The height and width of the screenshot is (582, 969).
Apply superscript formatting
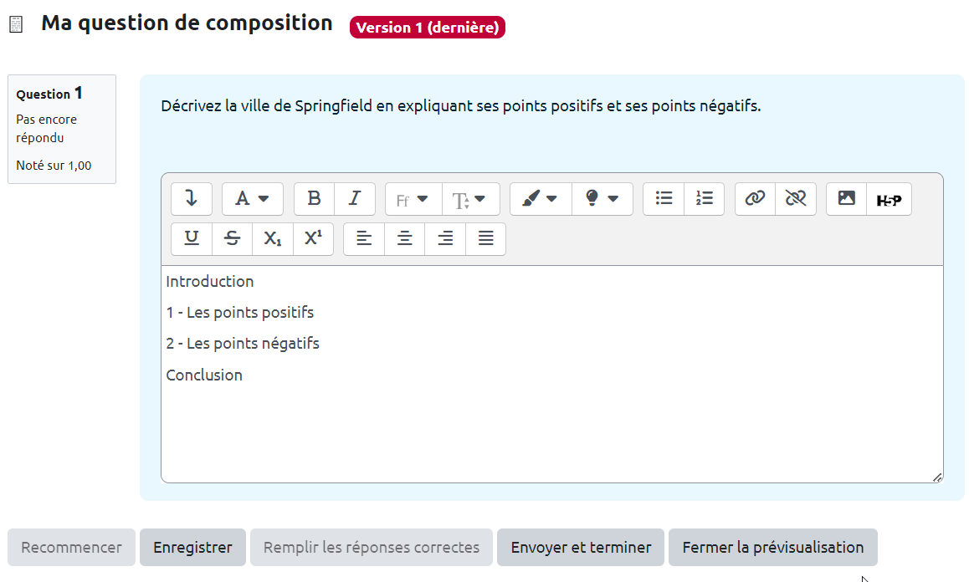(x=313, y=238)
